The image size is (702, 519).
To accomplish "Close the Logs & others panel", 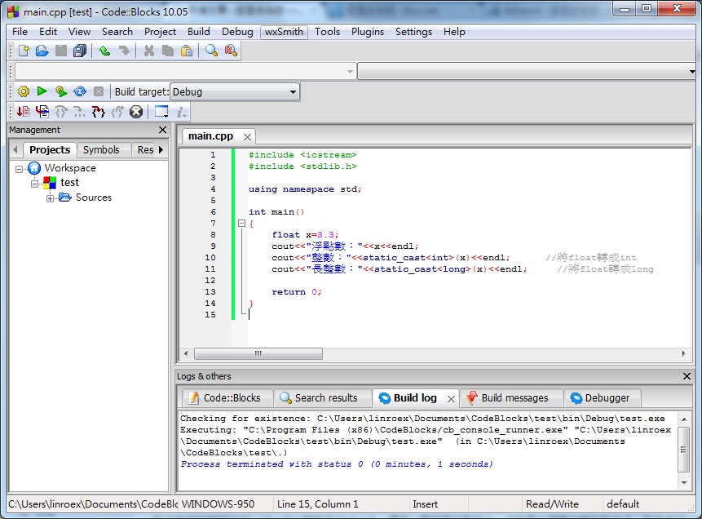I will [687, 376].
